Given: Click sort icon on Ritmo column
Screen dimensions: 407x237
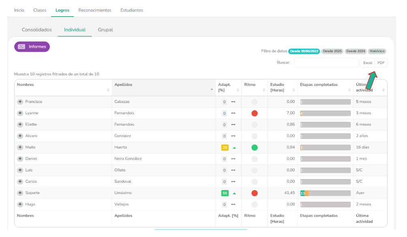Looking at the screenshot, I should (x=263, y=90).
